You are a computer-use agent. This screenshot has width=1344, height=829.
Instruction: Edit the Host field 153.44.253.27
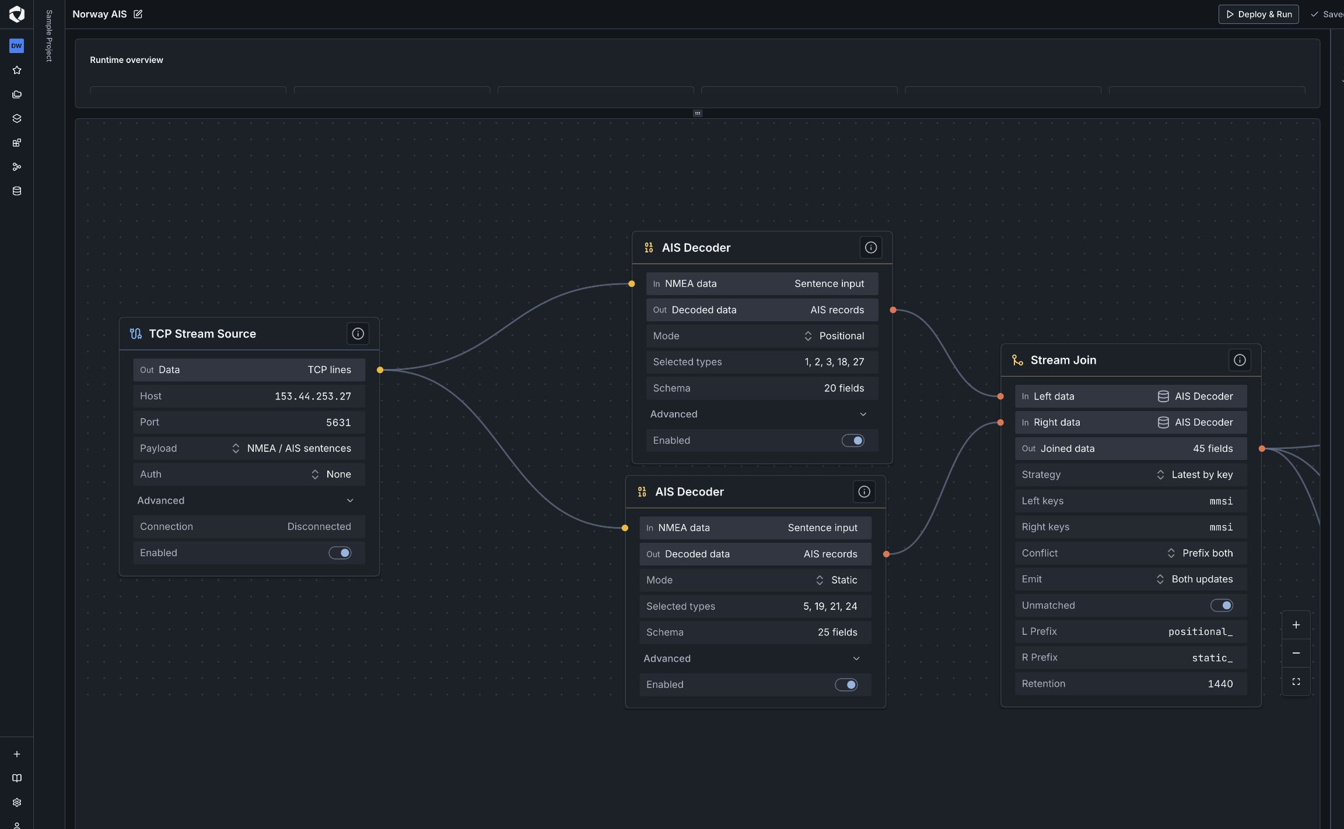pos(249,396)
